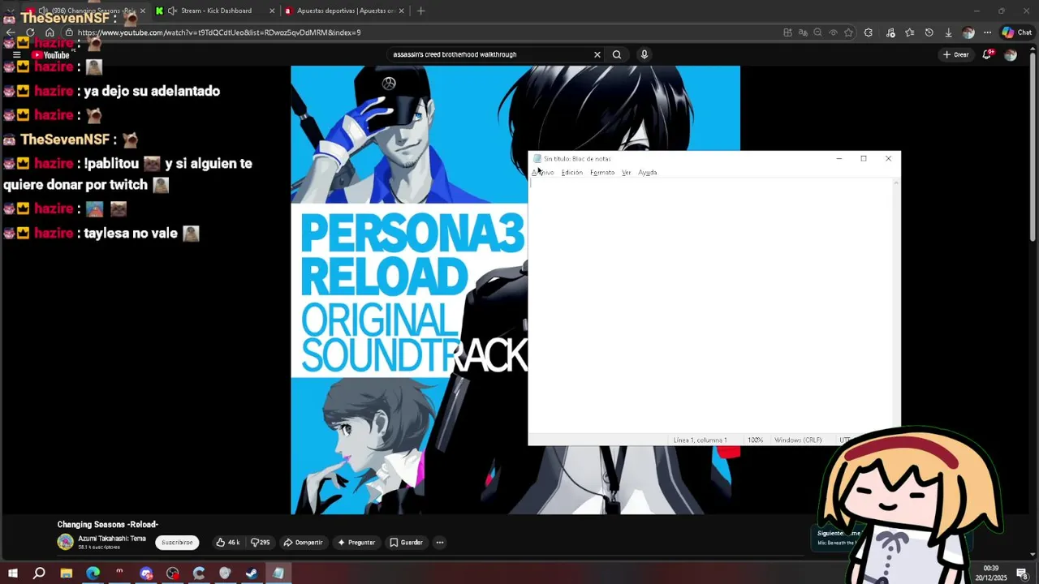Click Windows (CRLF) in Notepad status bar
The image size is (1039, 584).
pos(798,440)
